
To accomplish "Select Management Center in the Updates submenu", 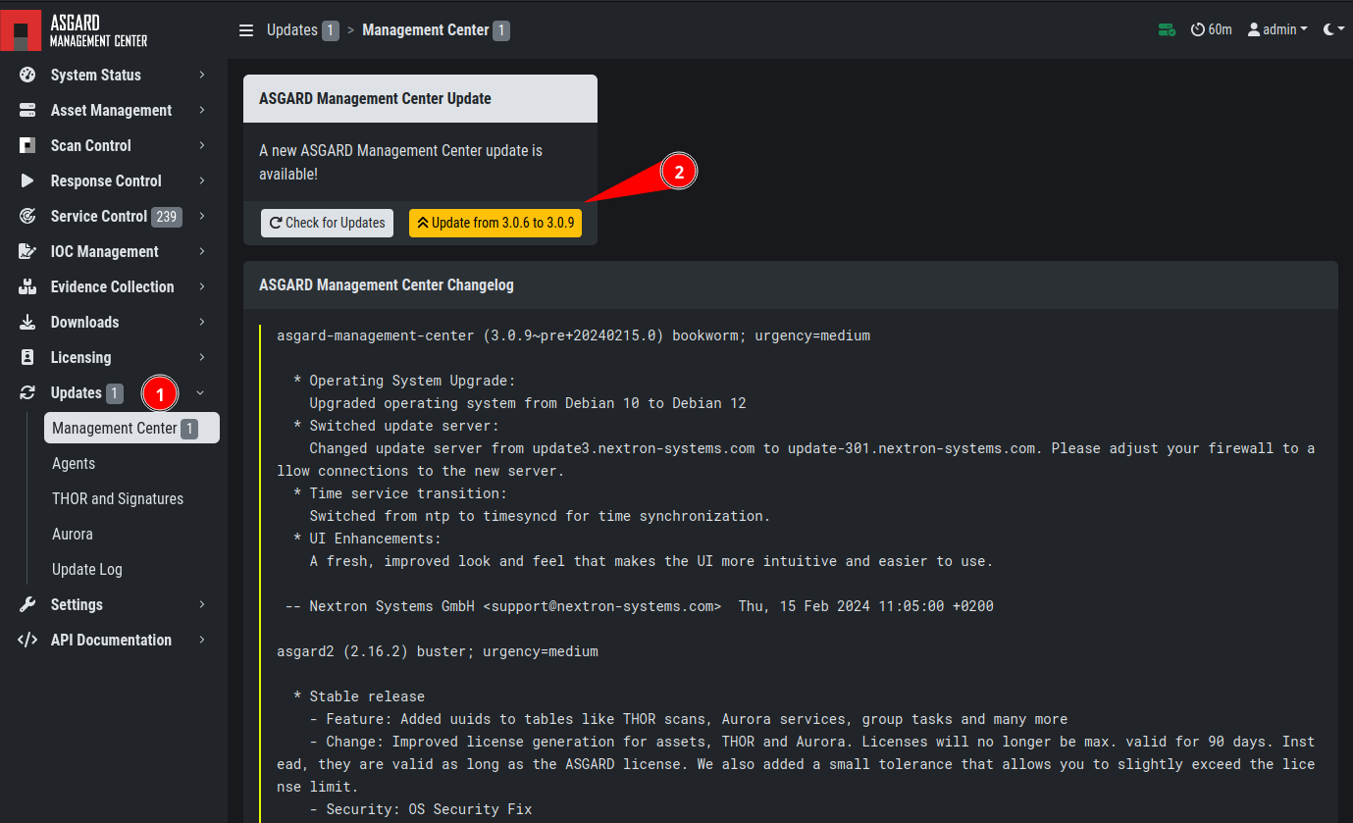I will pyautogui.click(x=131, y=428).
